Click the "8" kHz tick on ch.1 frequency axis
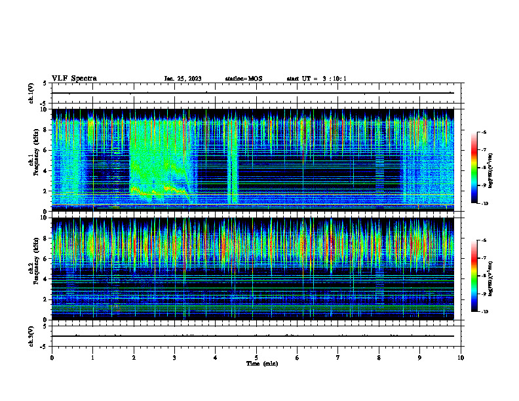The height and width of the screenshot is (401, 519). coord(45,130)
